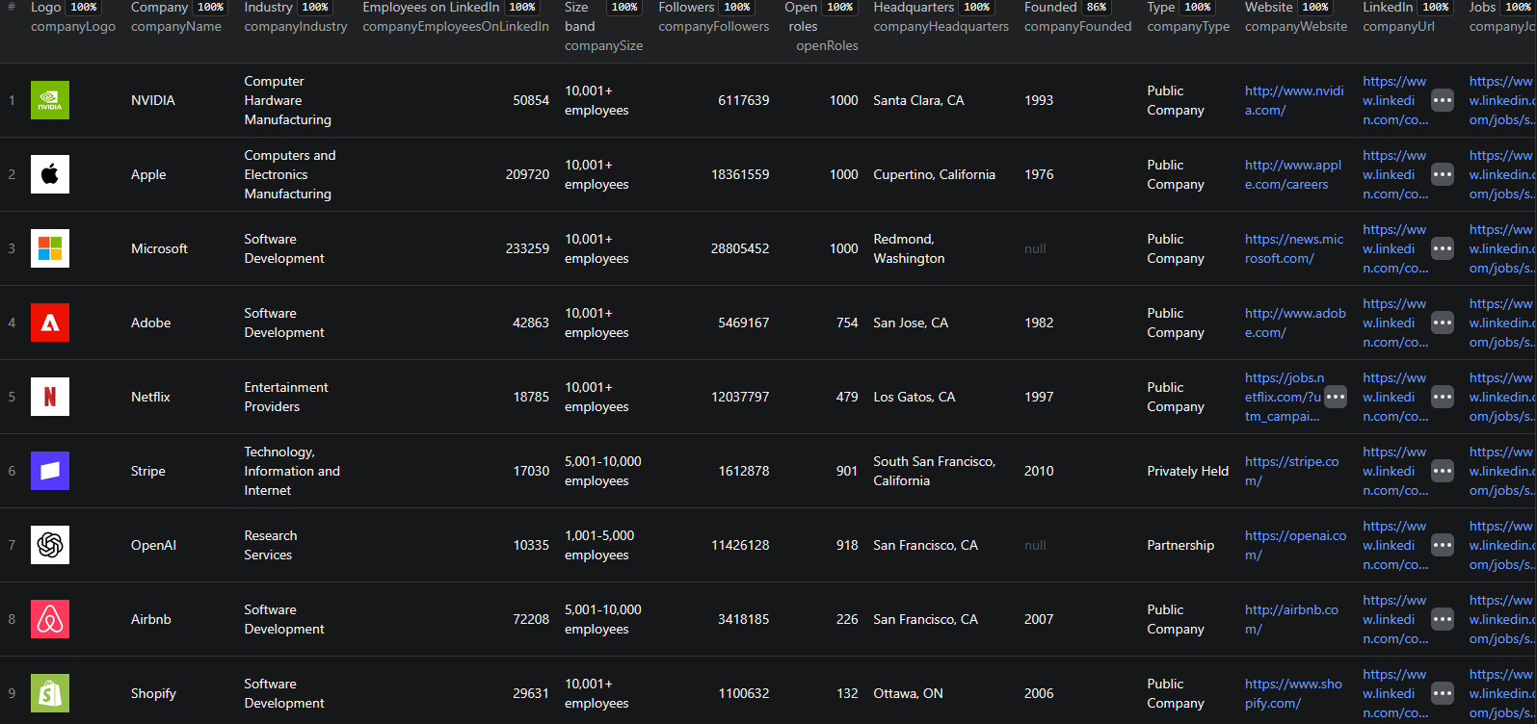Viewport: 1537px width, 724px height.
Task: Follow the airbnb.com website link
Action: (1291, 619)
